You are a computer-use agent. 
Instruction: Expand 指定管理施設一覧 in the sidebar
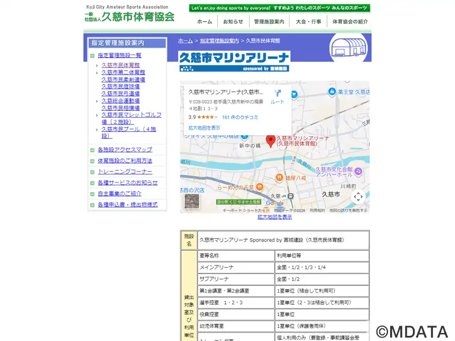click(119, 55)
